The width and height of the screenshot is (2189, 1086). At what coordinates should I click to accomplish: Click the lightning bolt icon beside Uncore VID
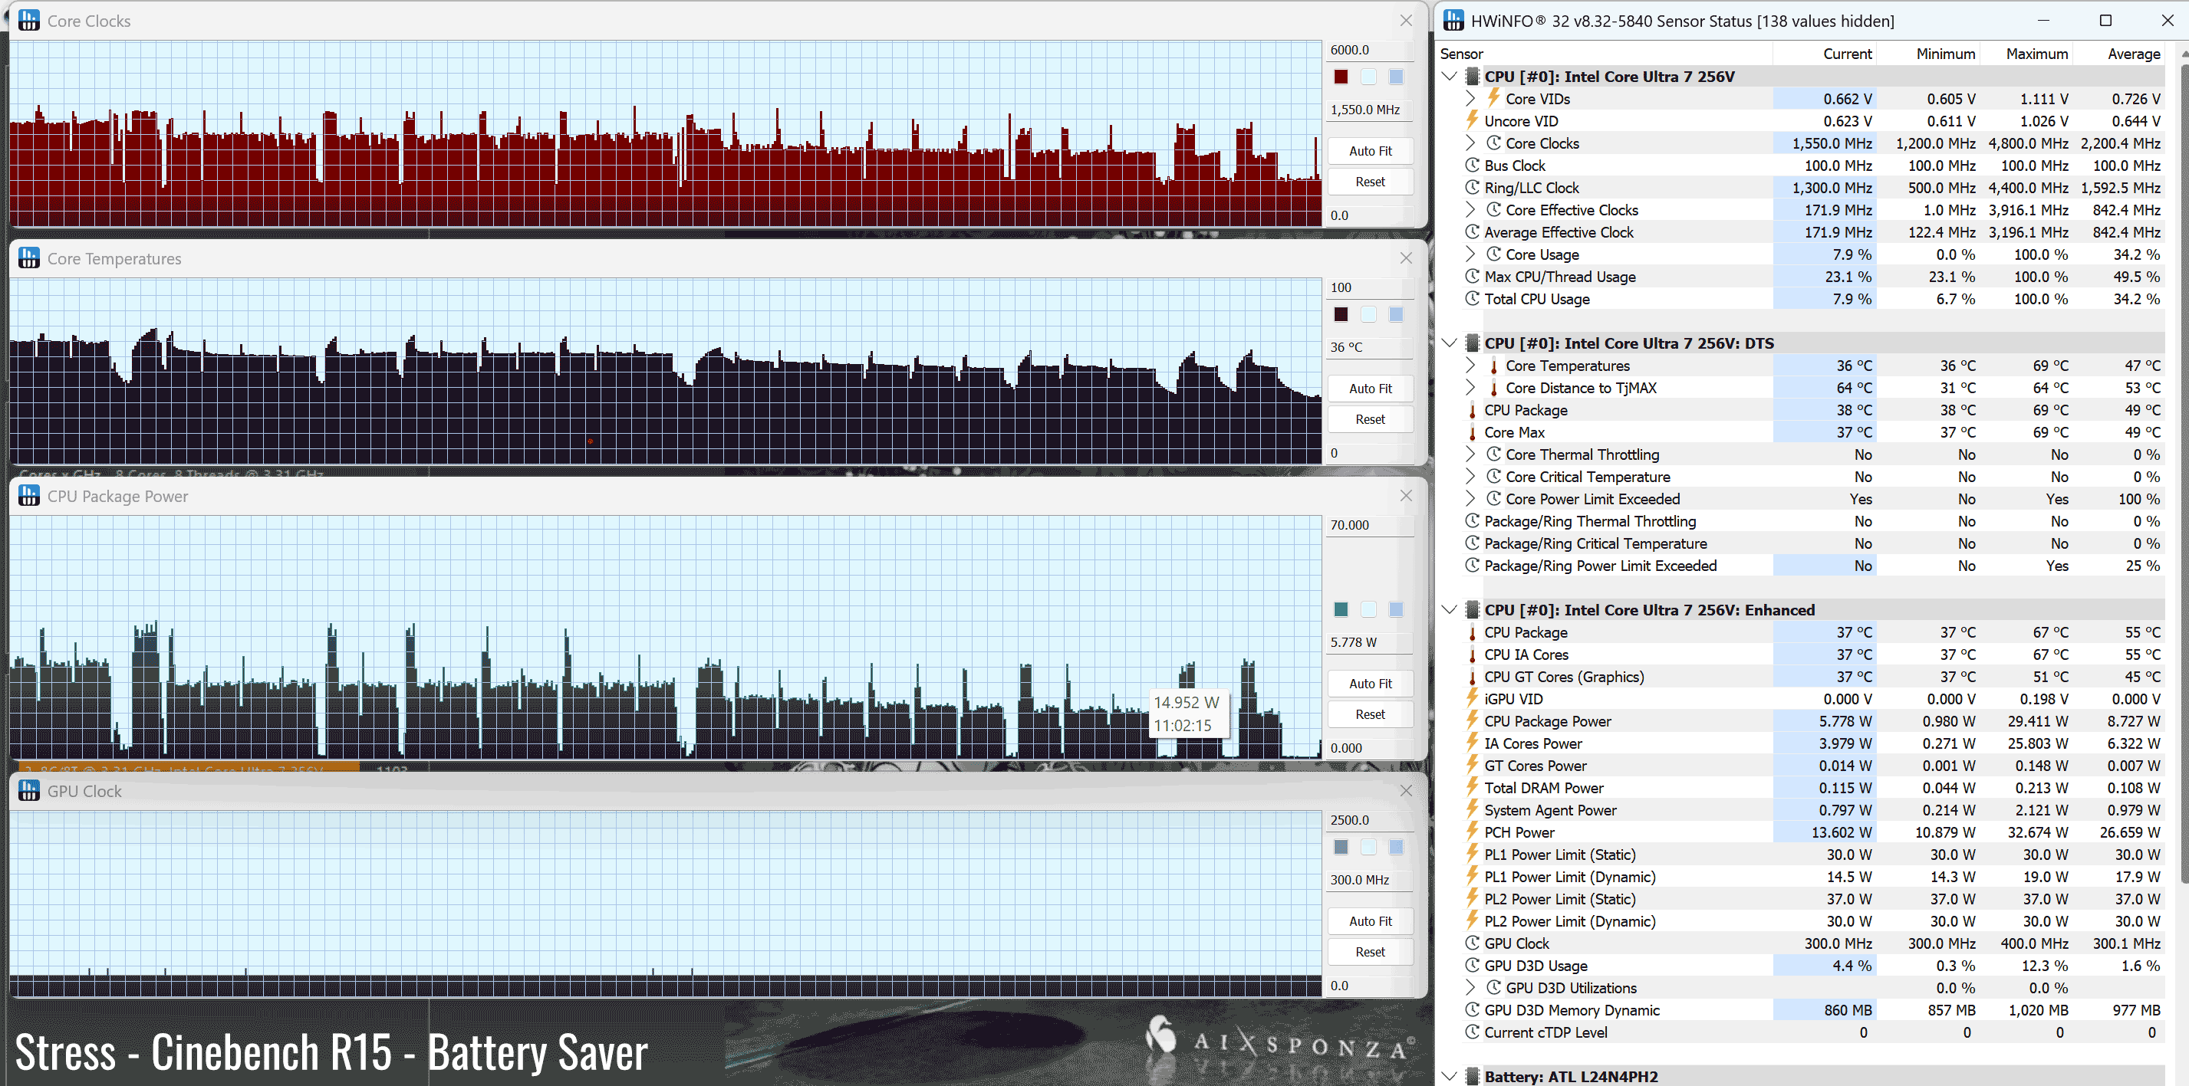pyautogui.click(x=1473, y=120)
